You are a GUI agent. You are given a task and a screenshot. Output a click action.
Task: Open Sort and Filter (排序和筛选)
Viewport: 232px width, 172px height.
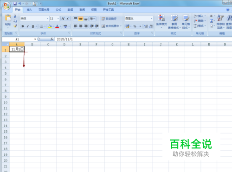coord(220,22)
